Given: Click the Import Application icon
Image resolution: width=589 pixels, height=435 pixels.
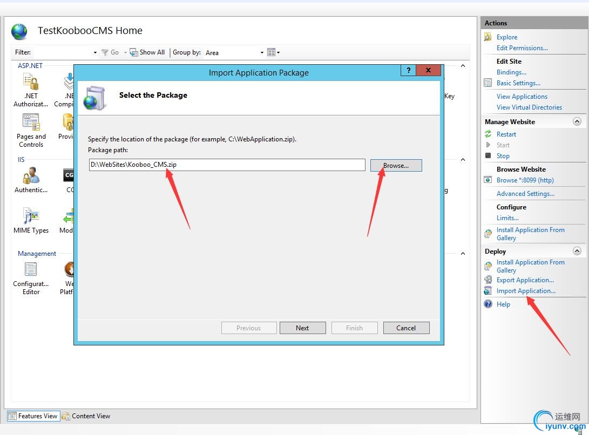Looking at the screenshot, I should pos(488,291).
